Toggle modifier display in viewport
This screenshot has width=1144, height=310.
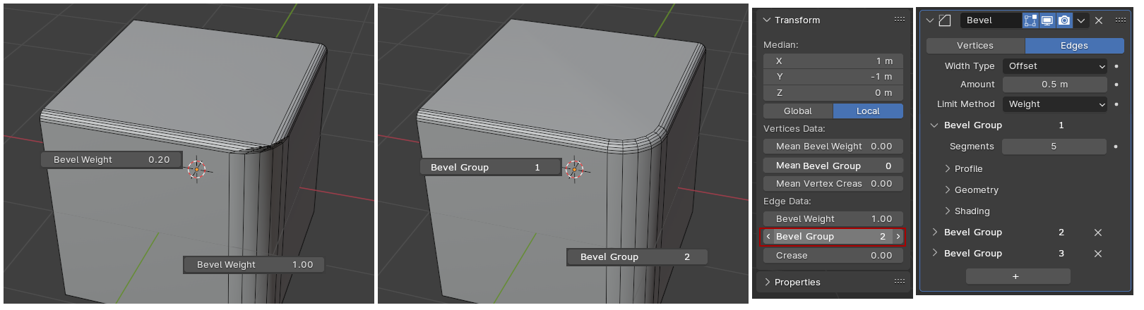point(1047,20)
